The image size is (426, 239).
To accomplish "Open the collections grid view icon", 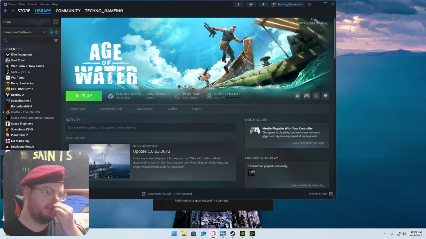I will (56, 22).
